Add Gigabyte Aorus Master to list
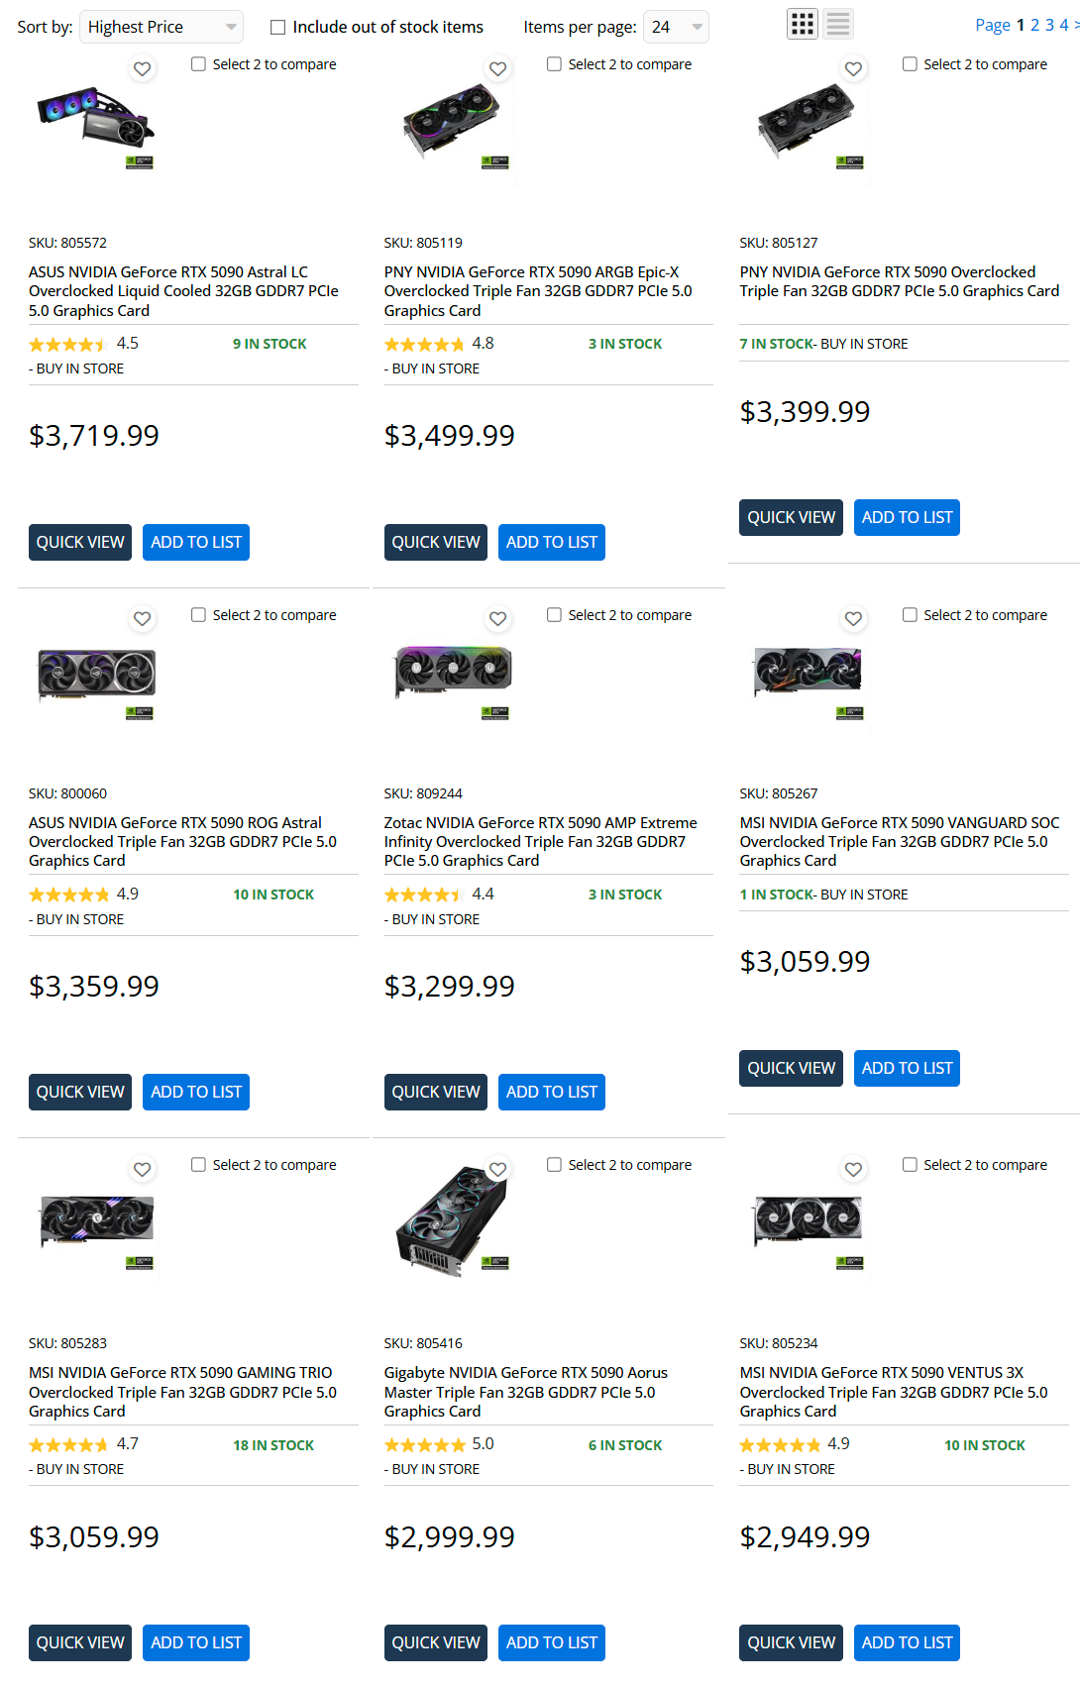The height and width of the screenshot is (1686, 1080). (x=551, y=1642)
